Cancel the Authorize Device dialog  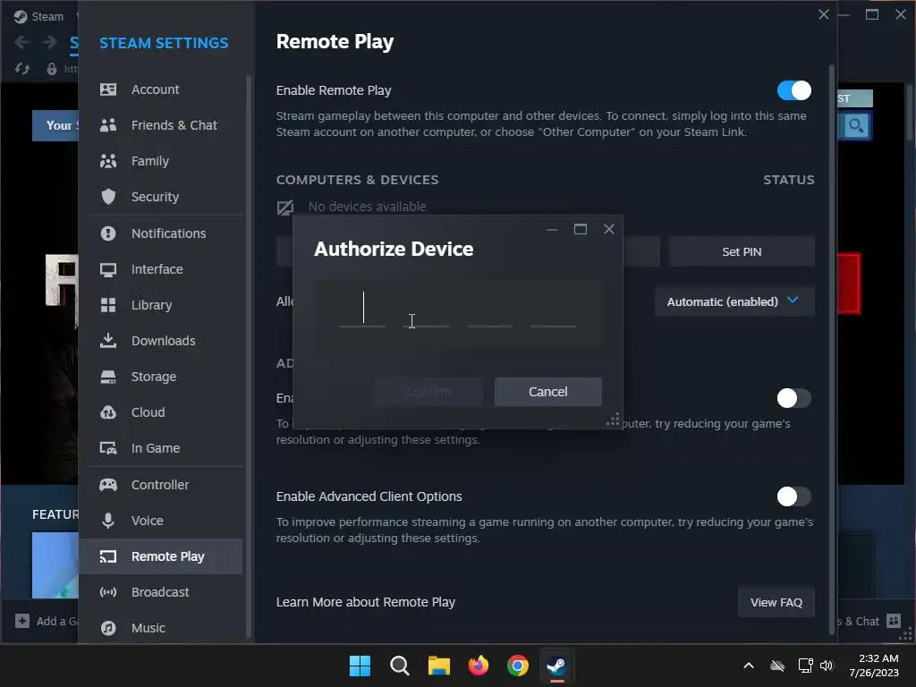[x=548, y=392]
